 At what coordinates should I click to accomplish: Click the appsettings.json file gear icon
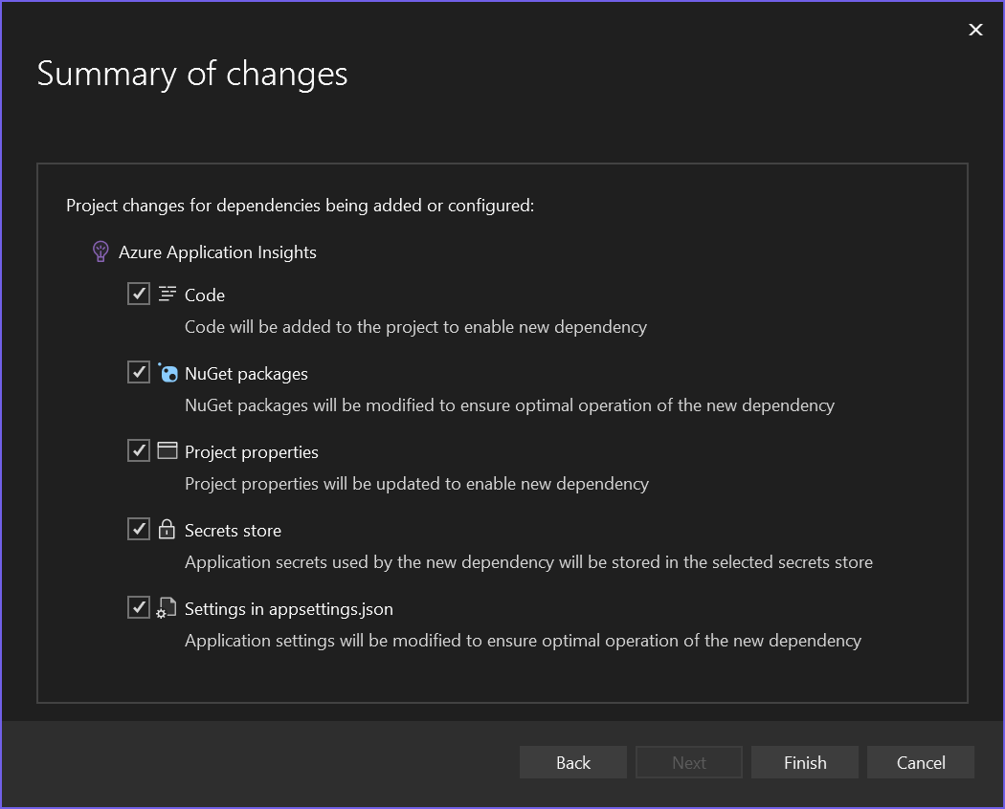[x=166, y=608]
